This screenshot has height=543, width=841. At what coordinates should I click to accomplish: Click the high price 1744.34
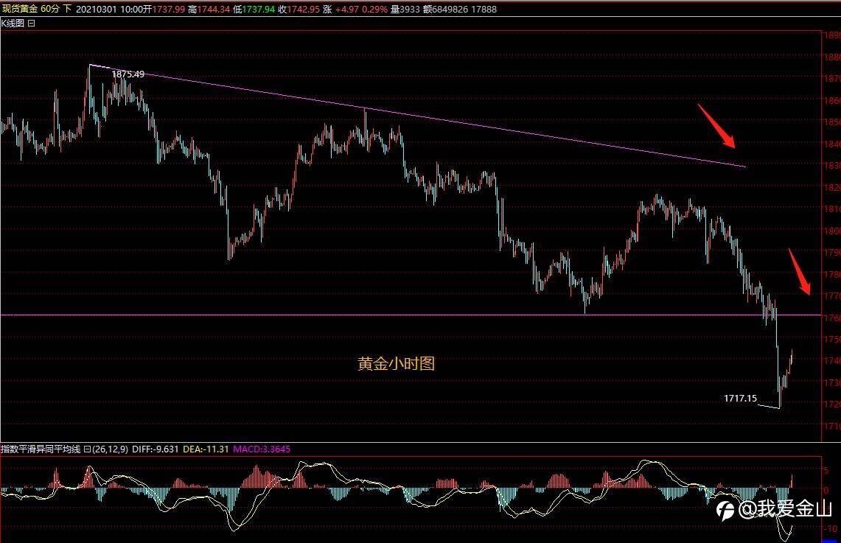coord(214,9)
